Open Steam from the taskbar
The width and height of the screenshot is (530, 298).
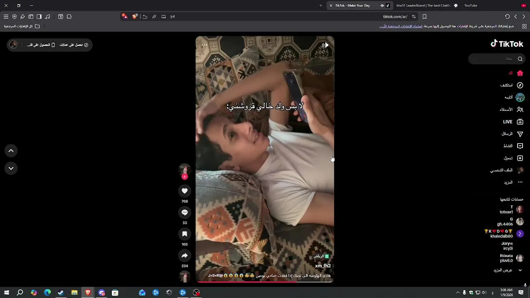pyautogui.click(x=61, y=293)
